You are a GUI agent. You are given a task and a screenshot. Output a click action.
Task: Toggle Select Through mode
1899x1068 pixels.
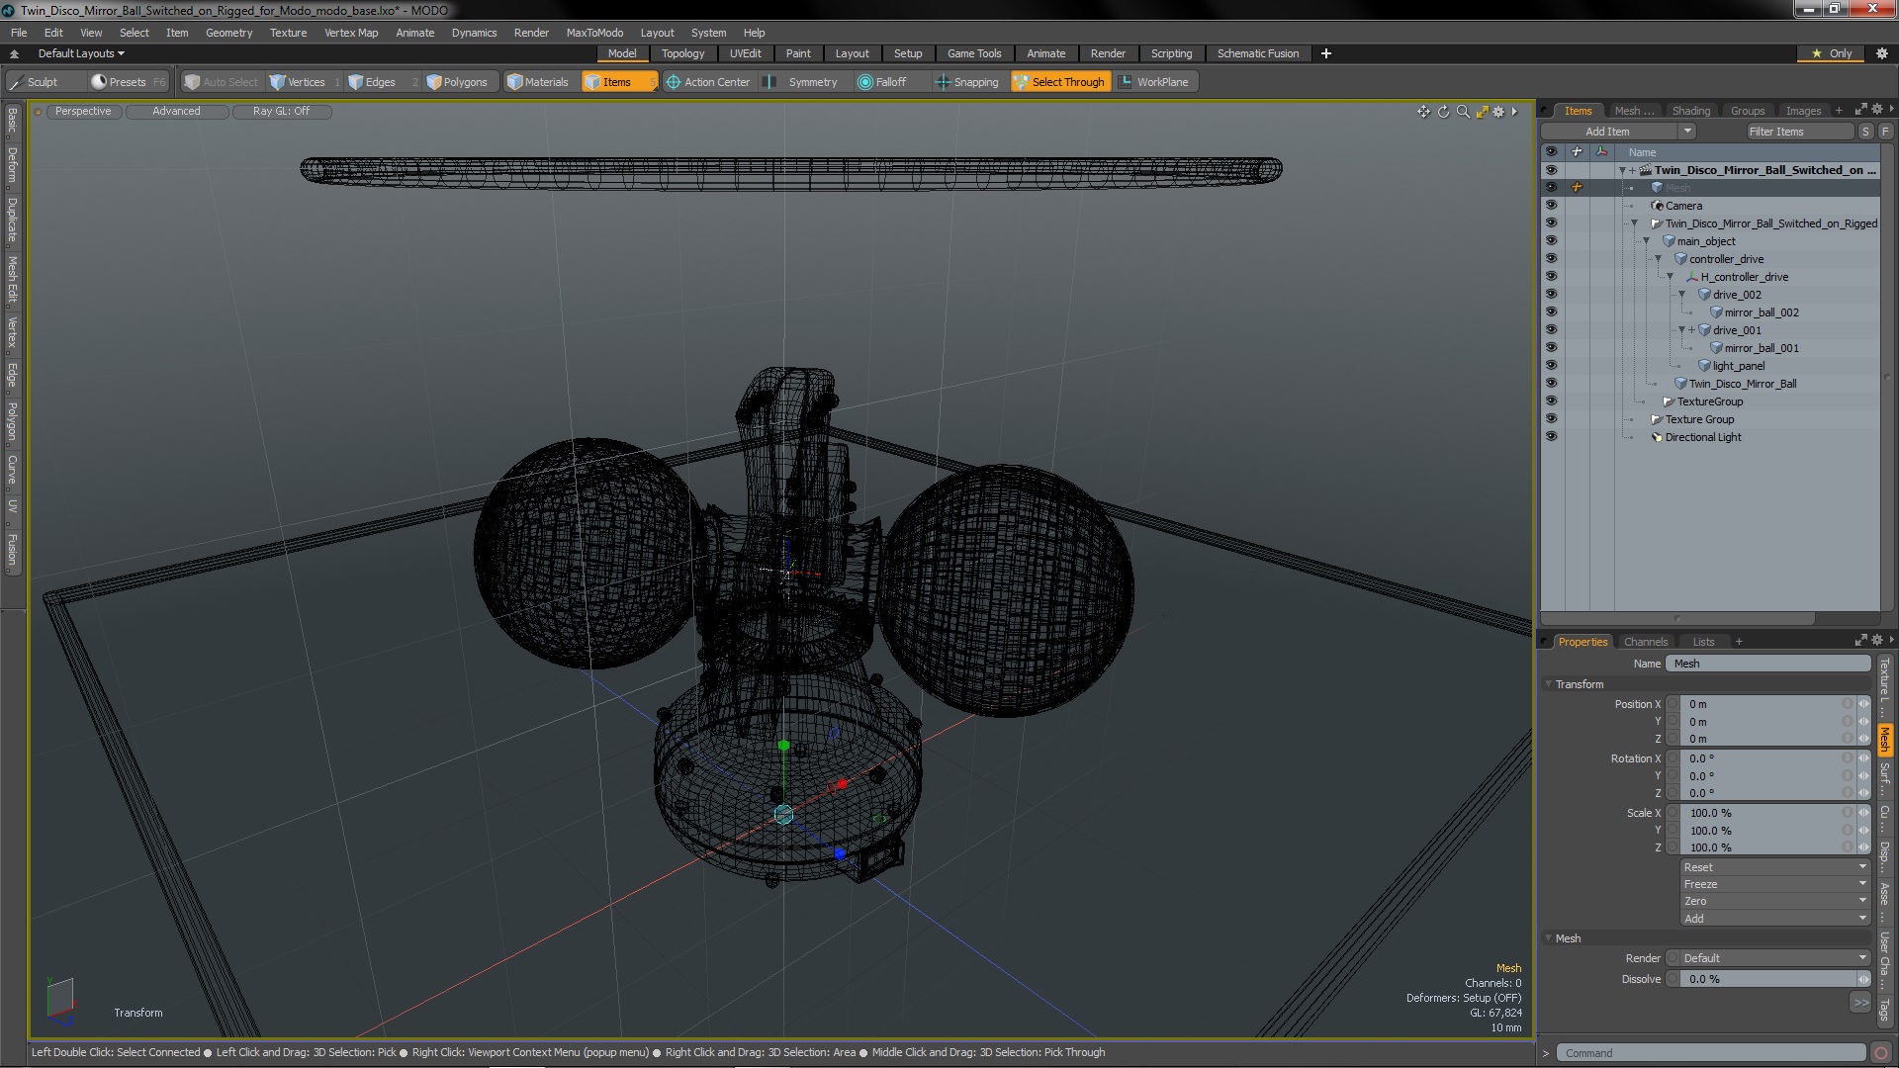pos(1059,82)
